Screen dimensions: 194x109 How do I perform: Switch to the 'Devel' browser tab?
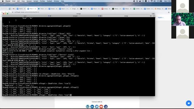(53, 9)
